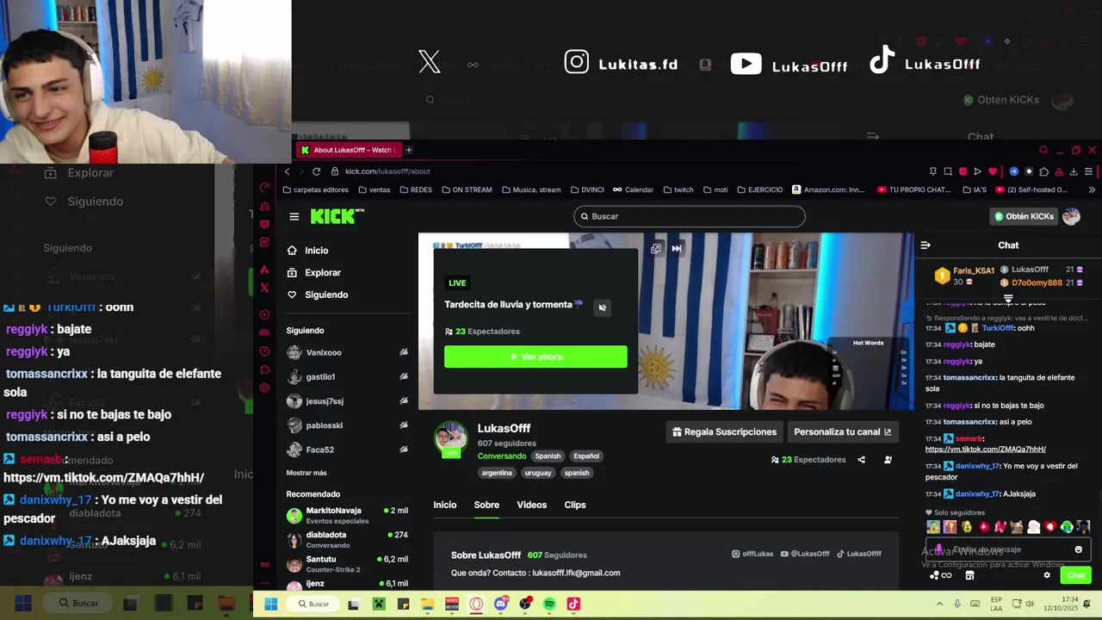Click Regala Suscripciones button
The image size is (1102, 620).
724,432
